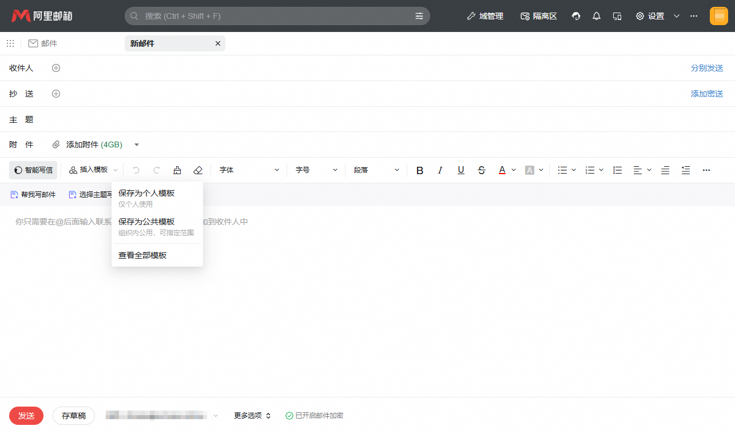Toggle italic text formatting
The image size is (735, 434).
coord(440,170)
